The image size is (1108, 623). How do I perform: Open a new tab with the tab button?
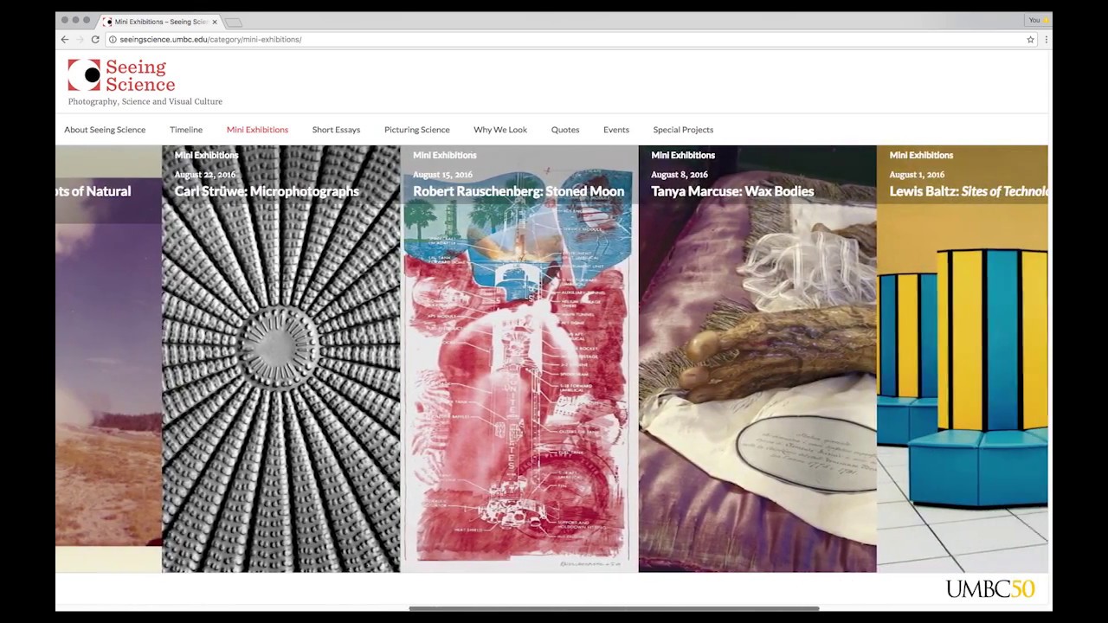234,22
